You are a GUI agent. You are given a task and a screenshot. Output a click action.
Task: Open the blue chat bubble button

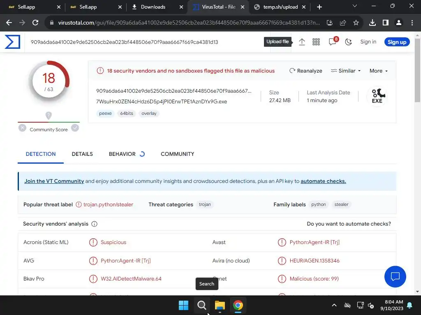395,276
